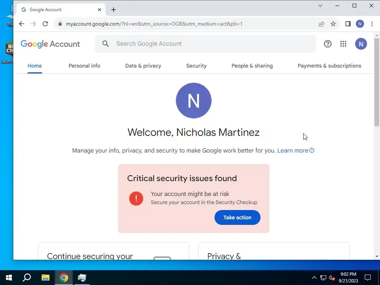Open the 'Privacy &' card
This screenshot has width=380, height=285.
click(x=274, y=251)
